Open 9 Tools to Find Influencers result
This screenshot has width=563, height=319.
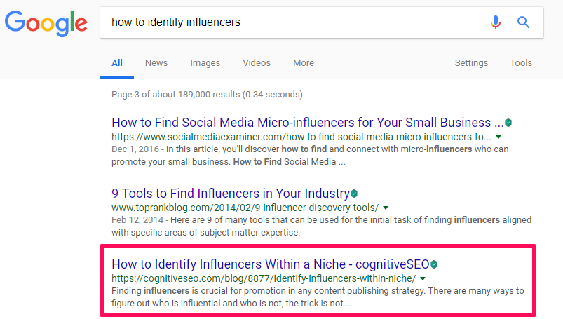[231, 194]
